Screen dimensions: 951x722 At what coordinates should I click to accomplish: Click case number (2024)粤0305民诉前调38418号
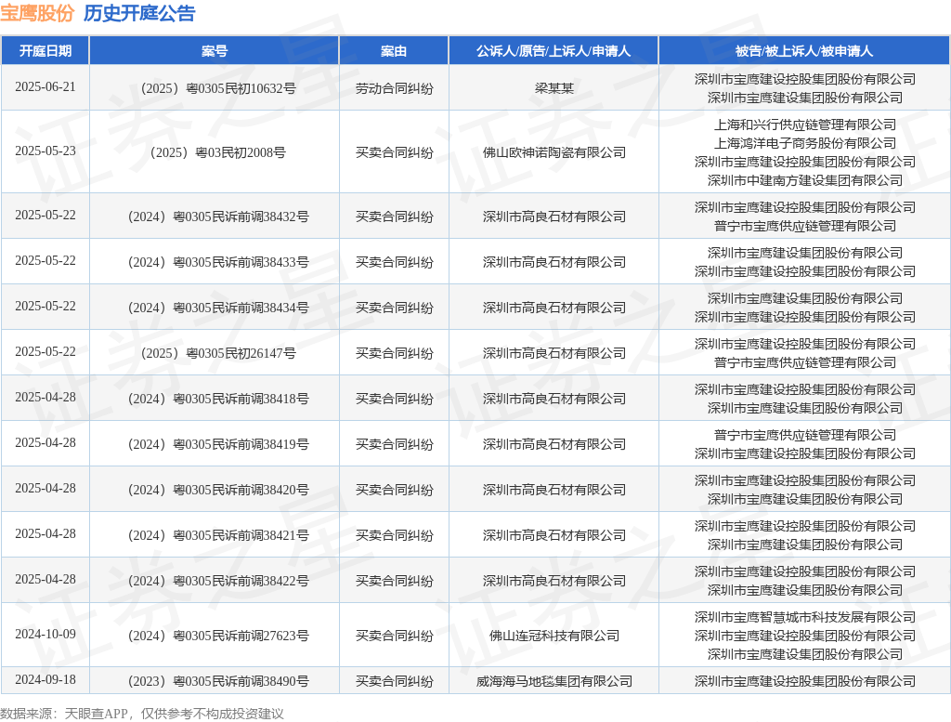point(218,399)
